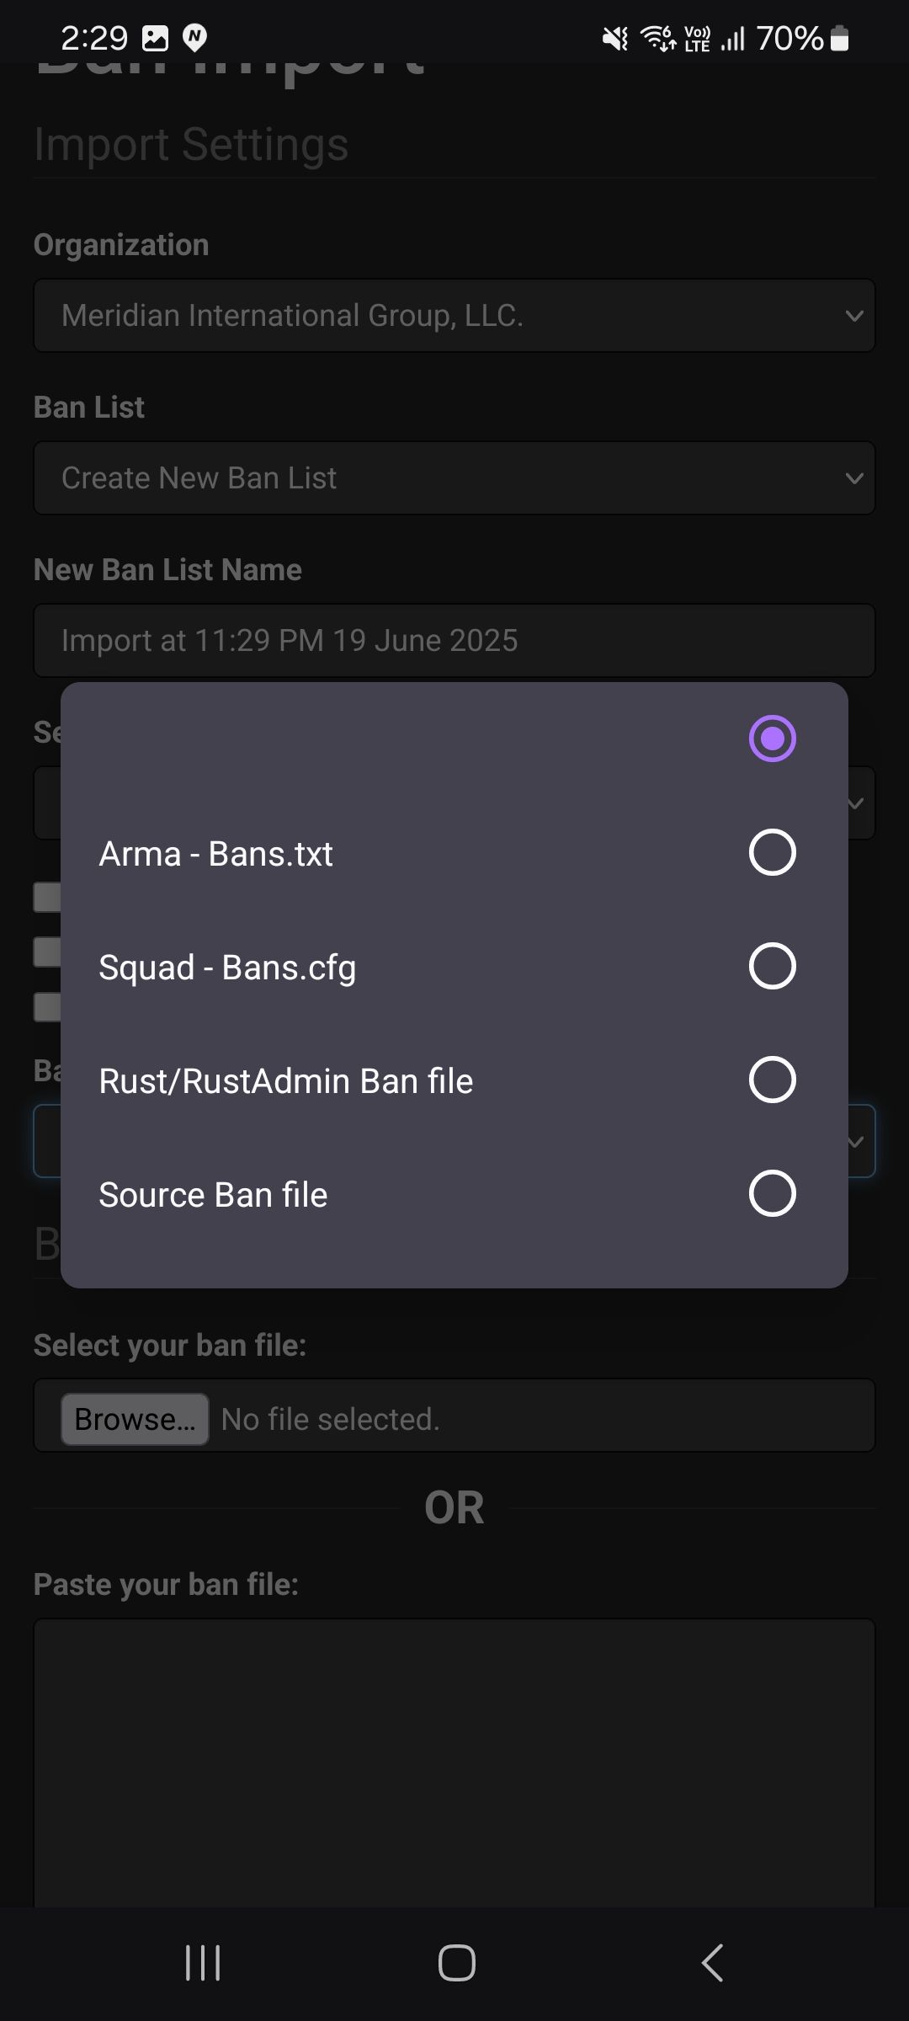Focus the paste your ban file textarea

click(454, 1762)
